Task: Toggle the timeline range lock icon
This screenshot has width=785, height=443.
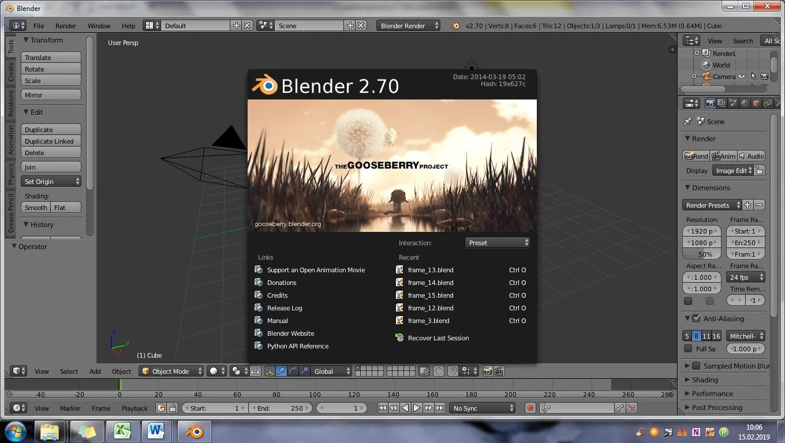Action: (x=172, y=408)
